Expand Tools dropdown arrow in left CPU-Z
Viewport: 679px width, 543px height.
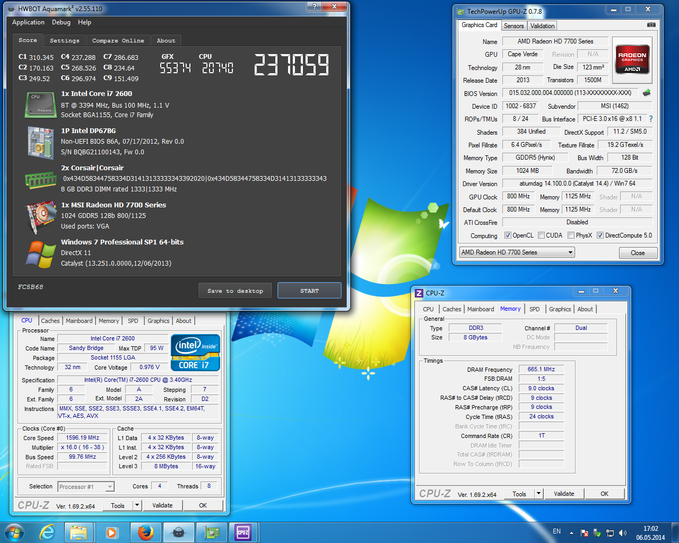click(137, 505)
